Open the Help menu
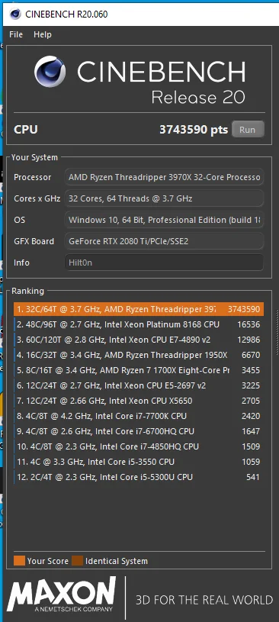This screenshot has width=279, height=622. 43,34
